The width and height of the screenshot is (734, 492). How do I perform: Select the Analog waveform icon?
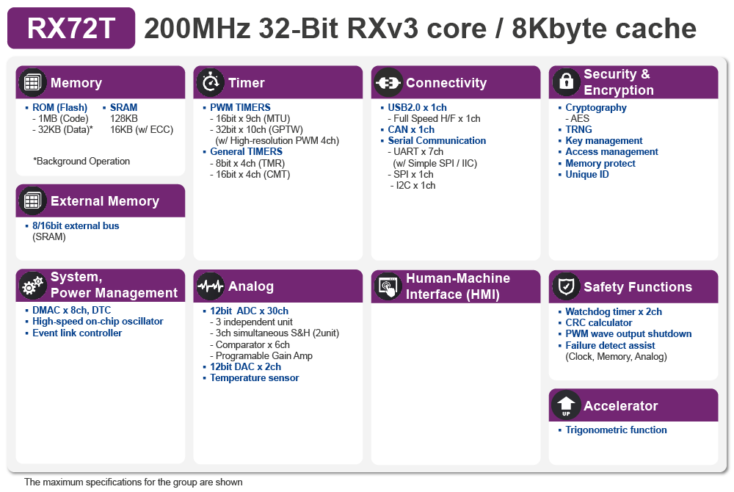point(211,286)
